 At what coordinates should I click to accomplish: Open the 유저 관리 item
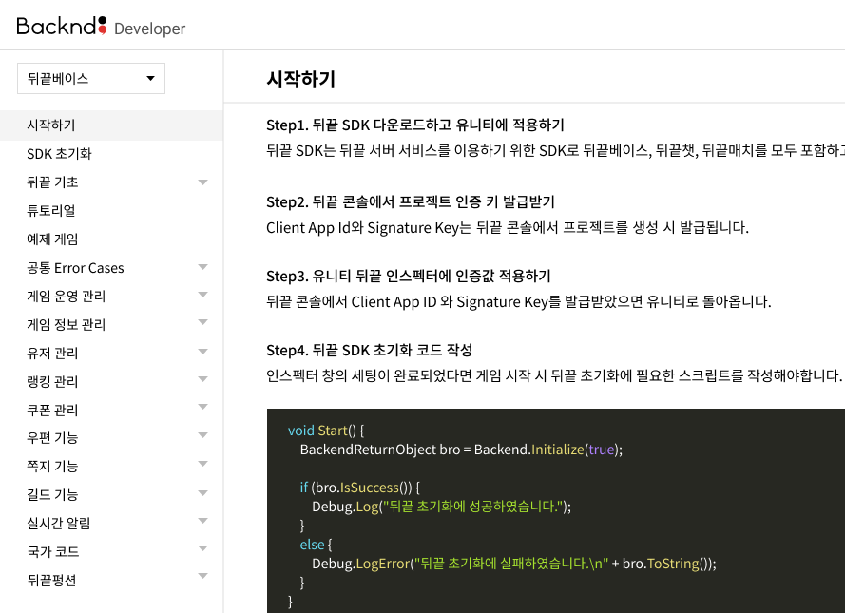pyautogui.click(x=52, y=353)
